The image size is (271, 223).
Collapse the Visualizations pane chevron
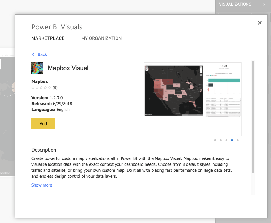click(x=264, y=4)
